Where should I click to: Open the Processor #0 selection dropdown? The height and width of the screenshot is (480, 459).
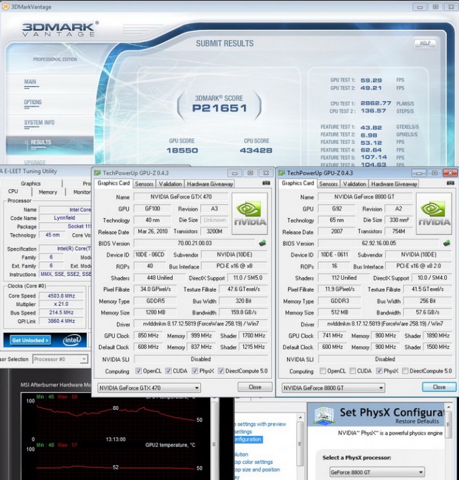point(60,359)
